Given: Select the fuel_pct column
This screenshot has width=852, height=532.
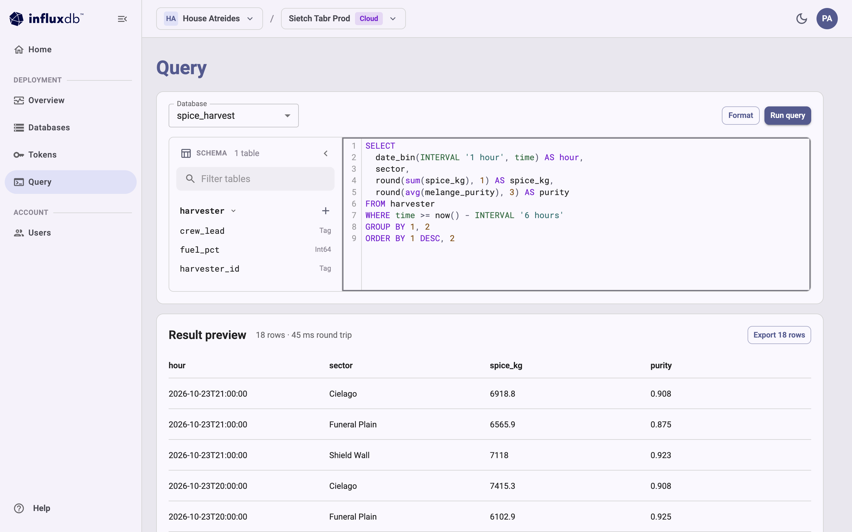Looking at the screenshot, I should tap(255, 249).
